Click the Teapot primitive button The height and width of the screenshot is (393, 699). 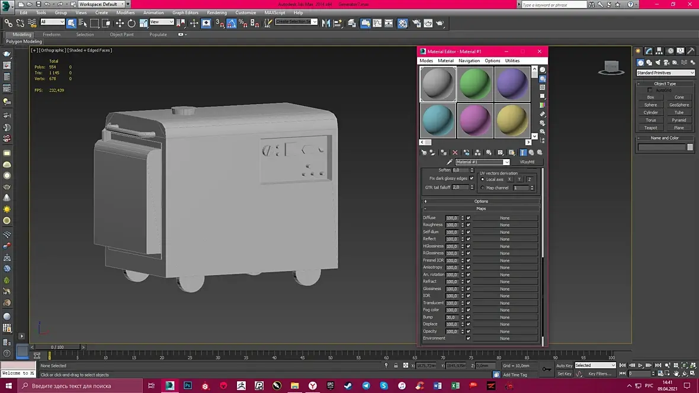[650, 127]
